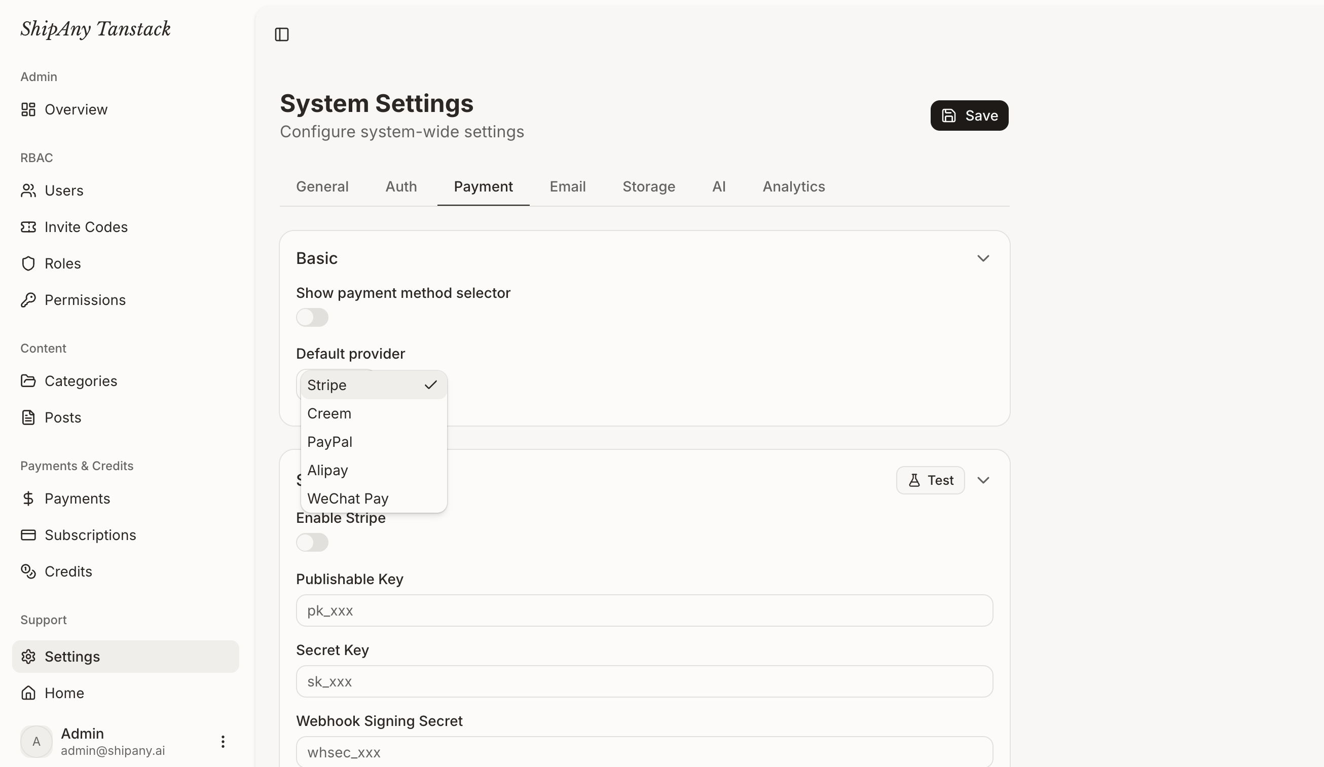The width and height of the screenshot is (1324, 767).
Task: Click the ShipAny Tanstack logo text
Action: point(96,29)
